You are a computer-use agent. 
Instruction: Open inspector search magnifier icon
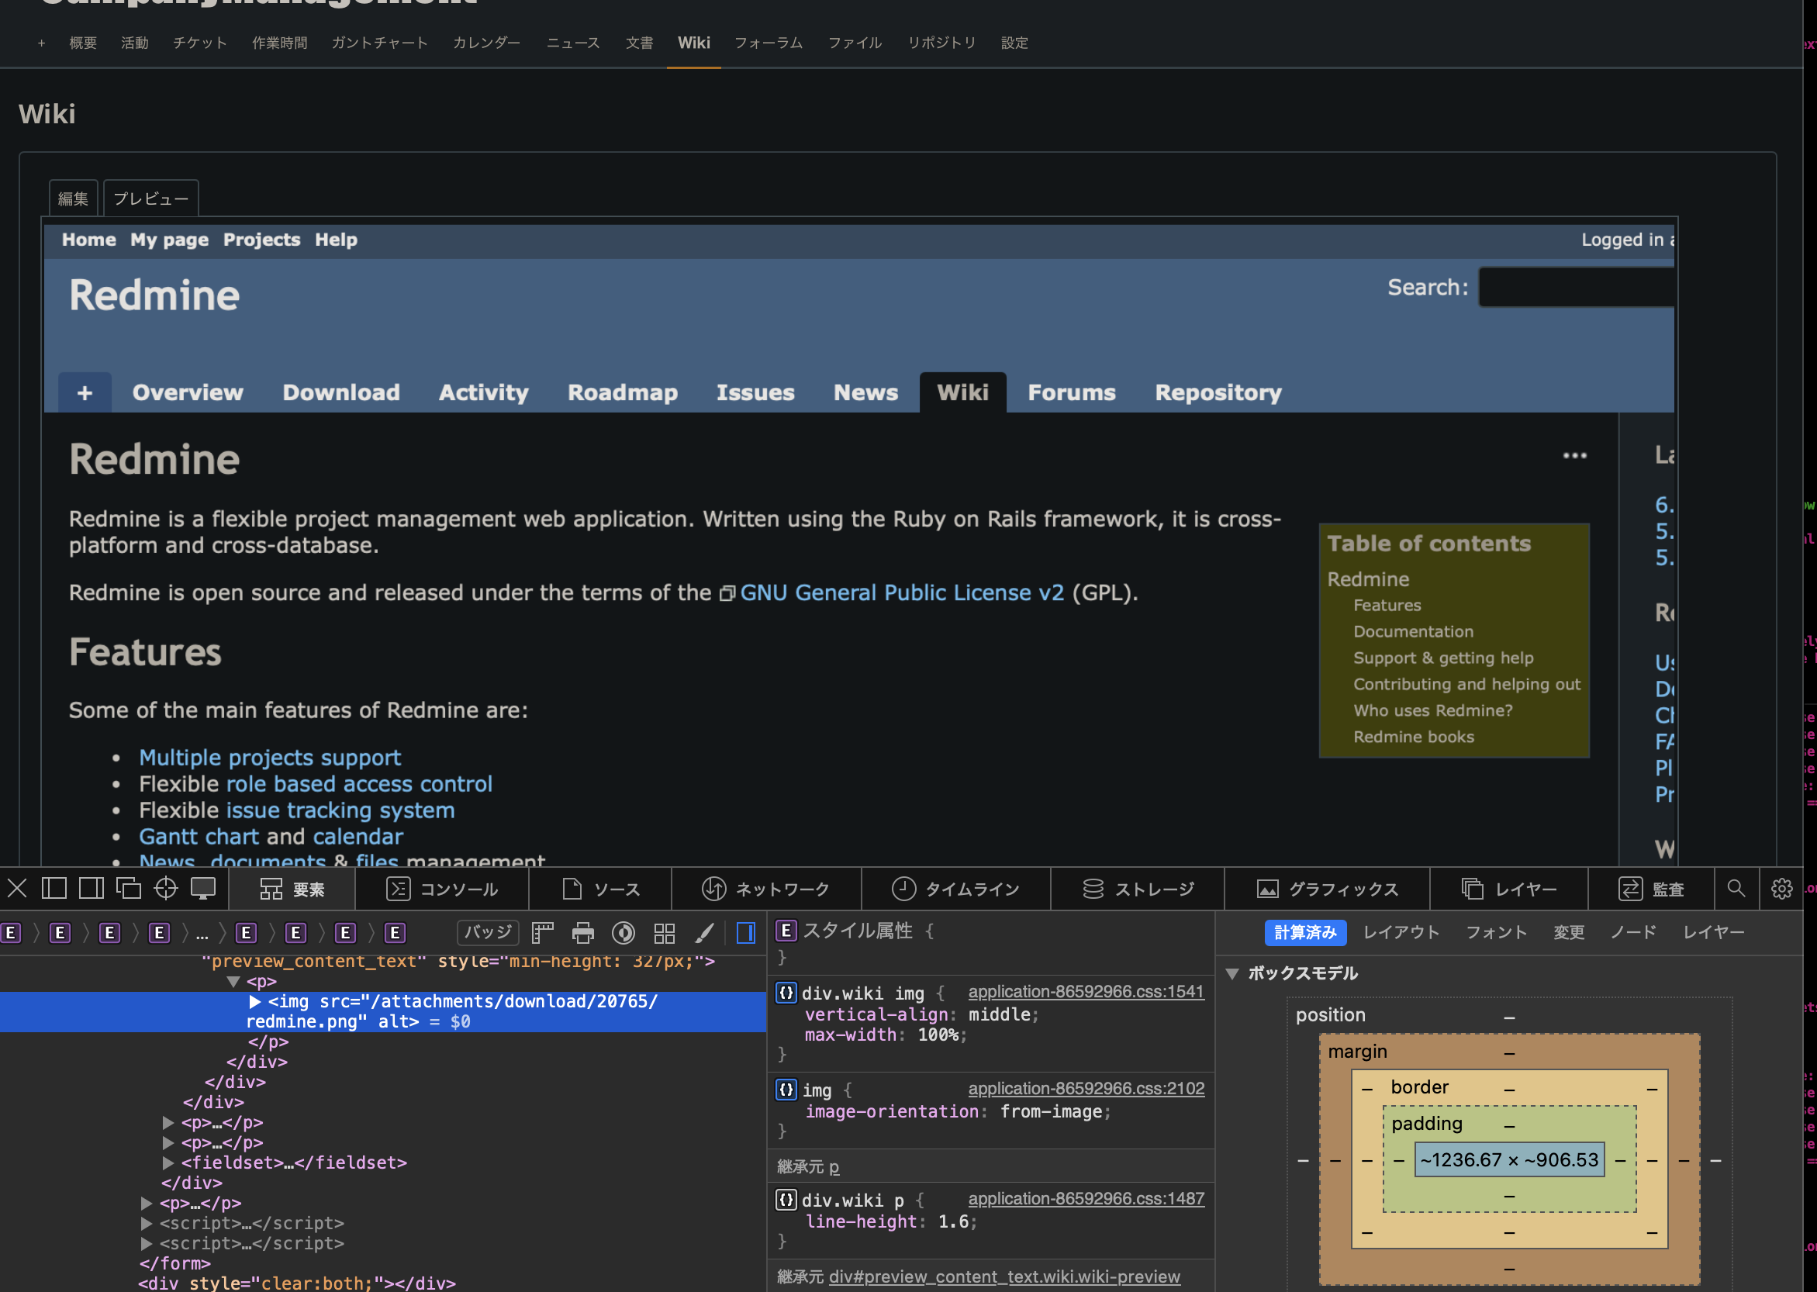pos(1736,889)
